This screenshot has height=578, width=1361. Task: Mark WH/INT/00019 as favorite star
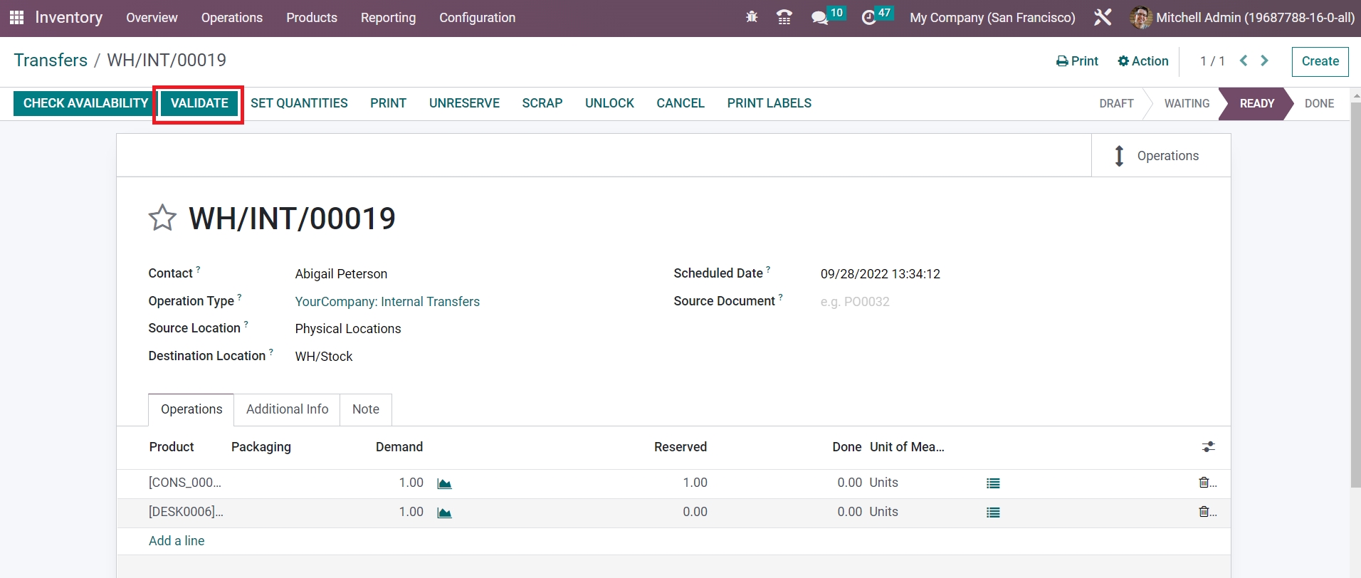point(162,218)
